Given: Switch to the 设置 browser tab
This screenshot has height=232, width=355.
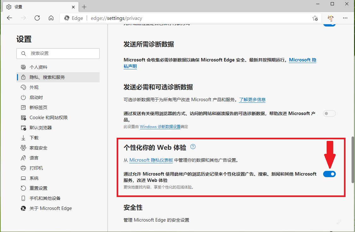Looking at the screenshot, I should pos(38,7).
